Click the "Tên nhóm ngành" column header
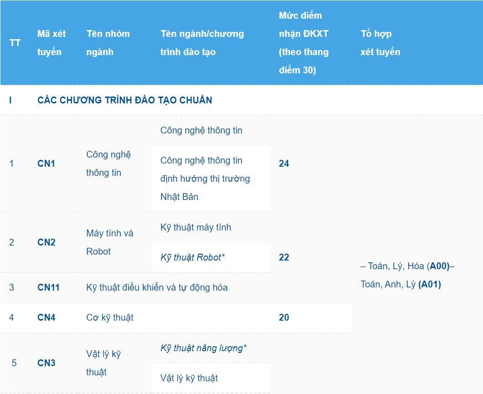Viewport: 483px width, 394px height. coord(108,43)
